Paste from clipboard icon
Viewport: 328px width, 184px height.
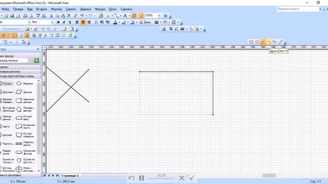coord(63,16)
